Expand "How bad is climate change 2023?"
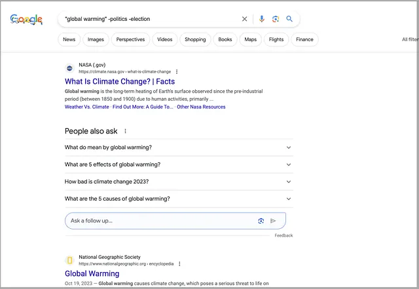Image resolution: width=419 pixels, height=289 pixels. point(179,182)
